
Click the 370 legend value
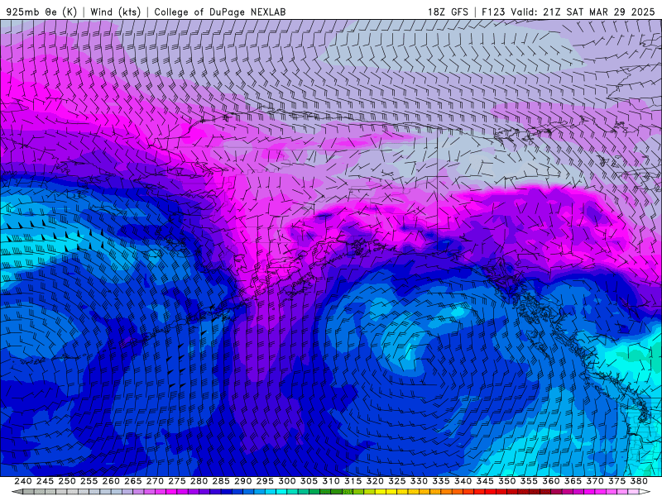pyautogui.click(x=594, y=481)
